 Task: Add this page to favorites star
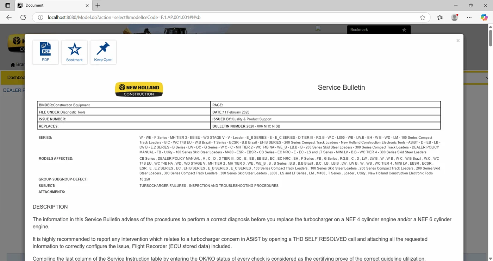tap(423, 17)
